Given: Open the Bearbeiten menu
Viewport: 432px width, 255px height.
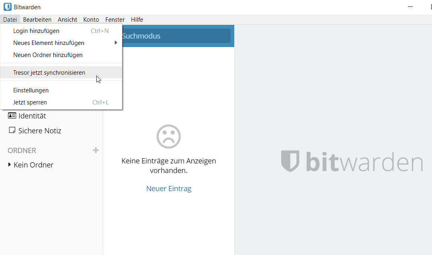Looking at the screenshot, I should pyautogui.click(x=37, y=20).
